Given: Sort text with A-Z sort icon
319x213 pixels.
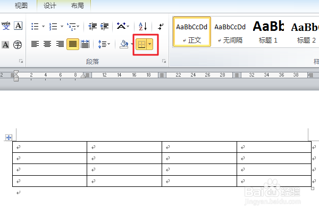Looking at the screenshot, I should 143,26.
